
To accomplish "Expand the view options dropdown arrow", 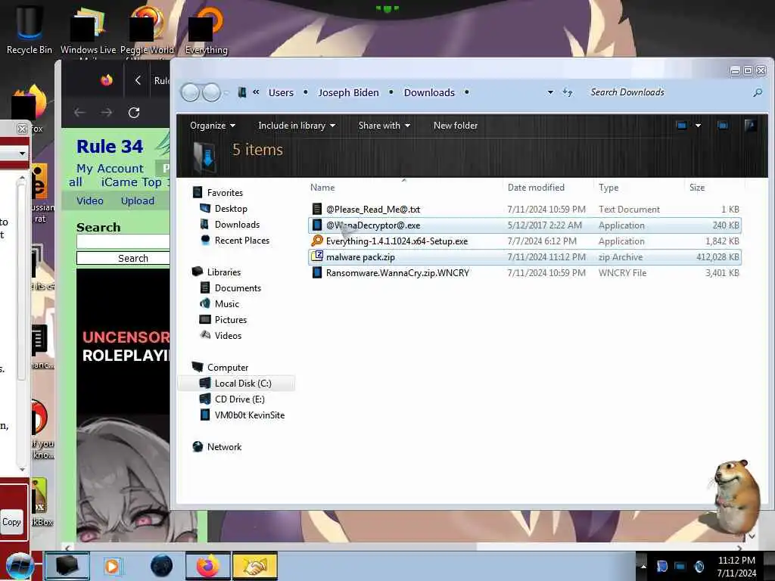I will click(698, 126).
